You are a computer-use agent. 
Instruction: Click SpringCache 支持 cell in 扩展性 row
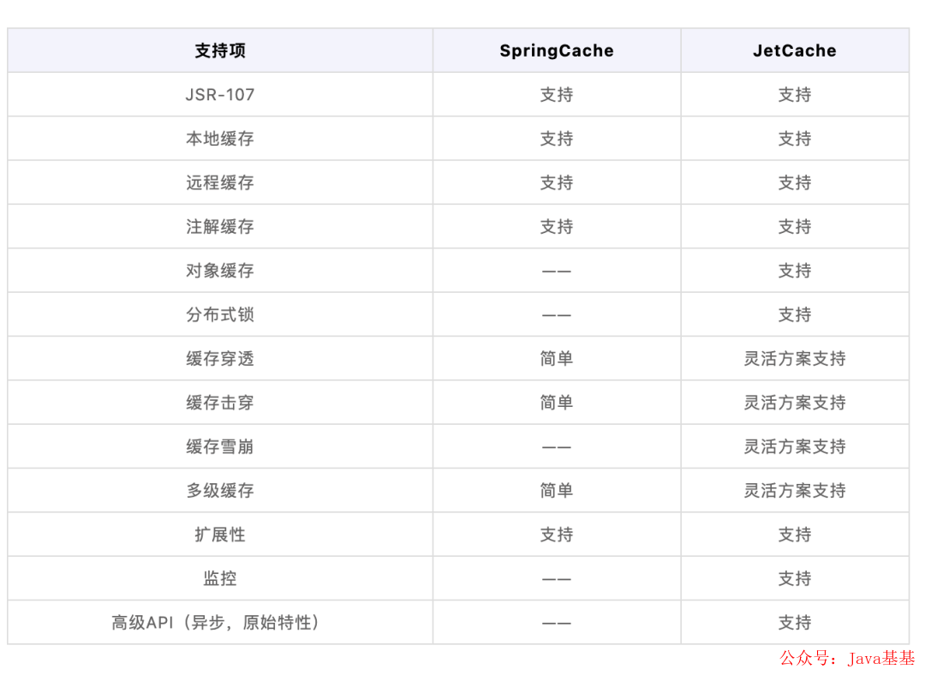(x=557, y=535)
